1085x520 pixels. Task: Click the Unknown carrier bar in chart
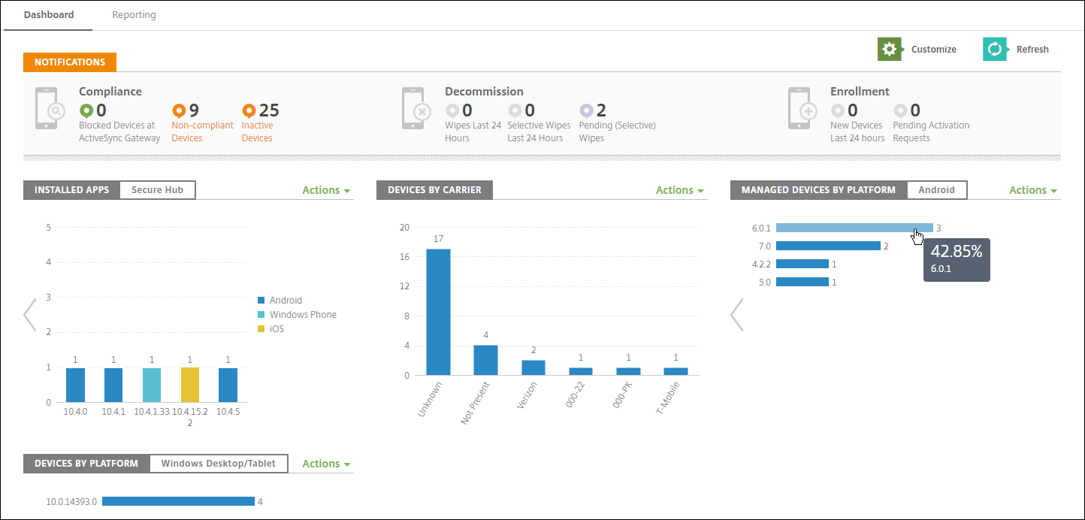438,312
